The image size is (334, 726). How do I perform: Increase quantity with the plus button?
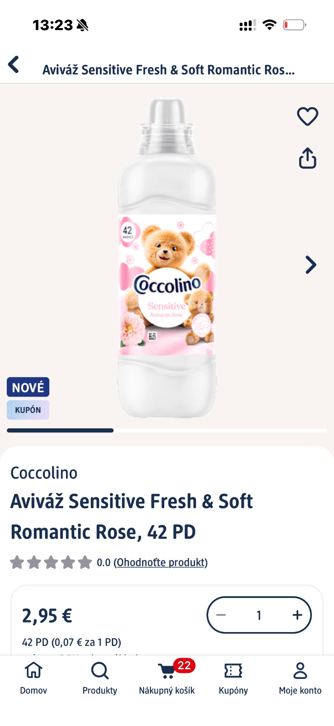[x=297, y=615]
